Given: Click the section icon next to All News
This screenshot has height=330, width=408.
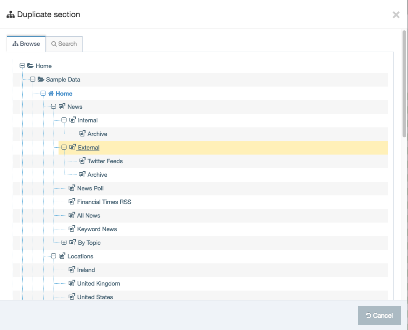Looking at the screenshot, I should pos(72,215).
